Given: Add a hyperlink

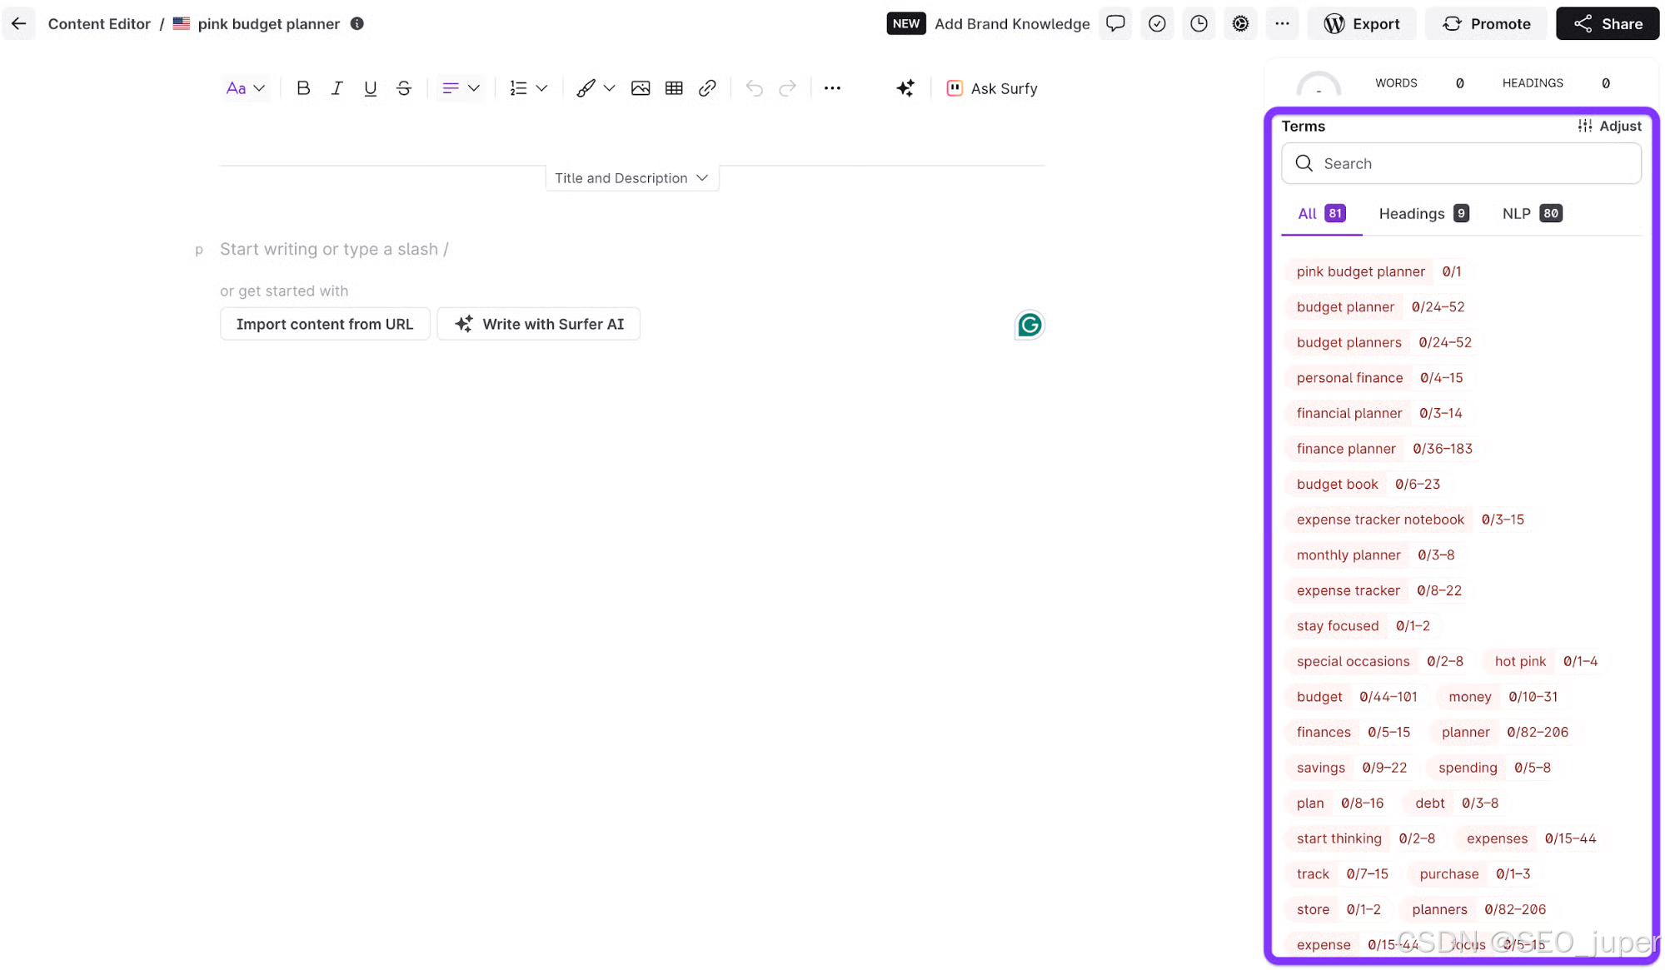Looking at the screenshot, I should coord(707,88).
